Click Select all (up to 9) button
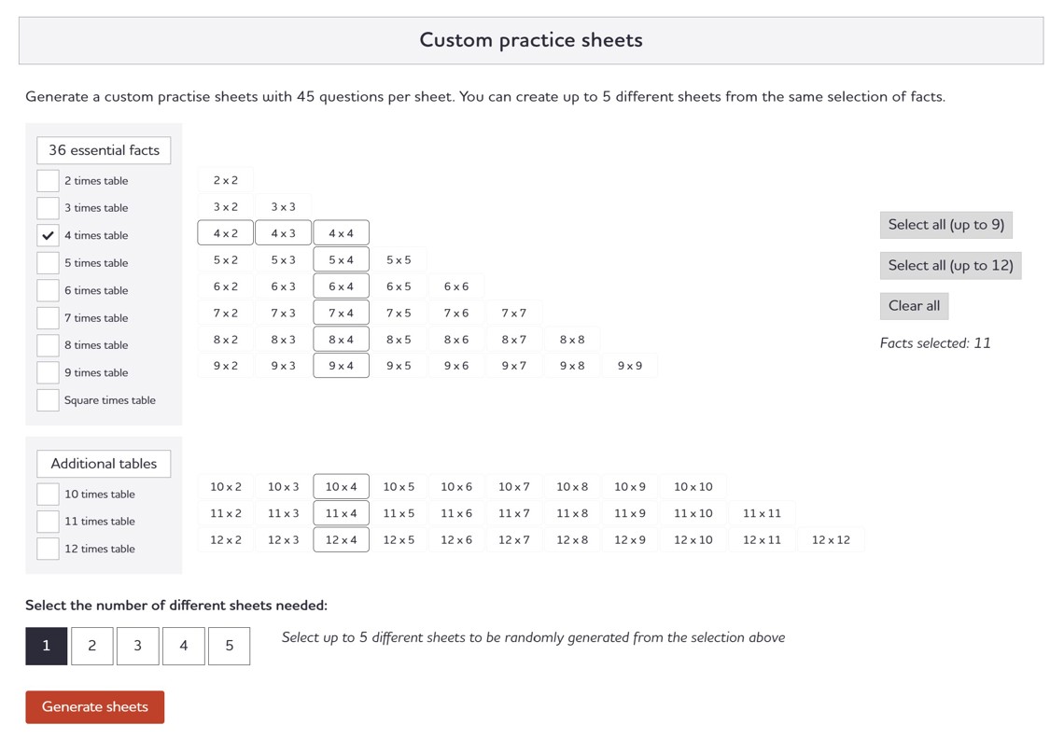 (x=945, y=225)
